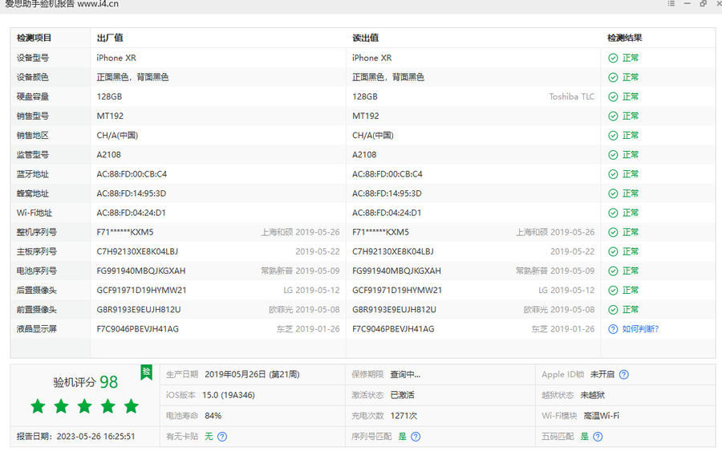The height and width of the screenshot is (460, 722).
Task: Click the help icon beside 有无卡贴 无
Action: (x=222, y=437)
